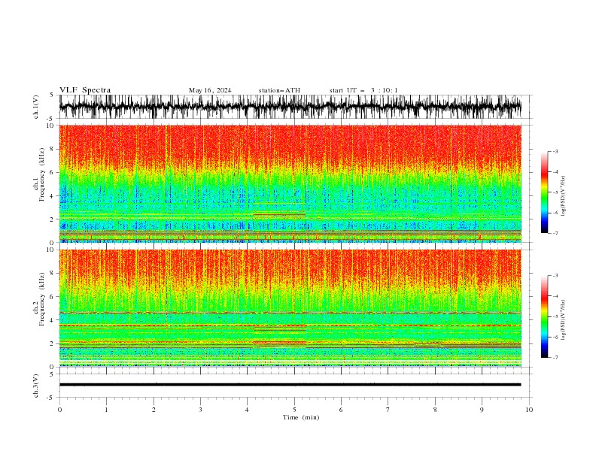The width and height of the screenshot is (596, 460).
Task: Click the "-3" tick on ch.1 colorbar
Action: tap(555, 151)
